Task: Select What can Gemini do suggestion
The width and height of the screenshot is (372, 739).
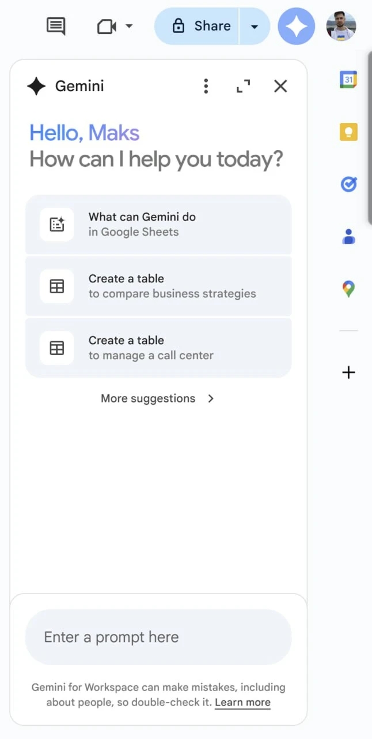Action: (158, 225)
